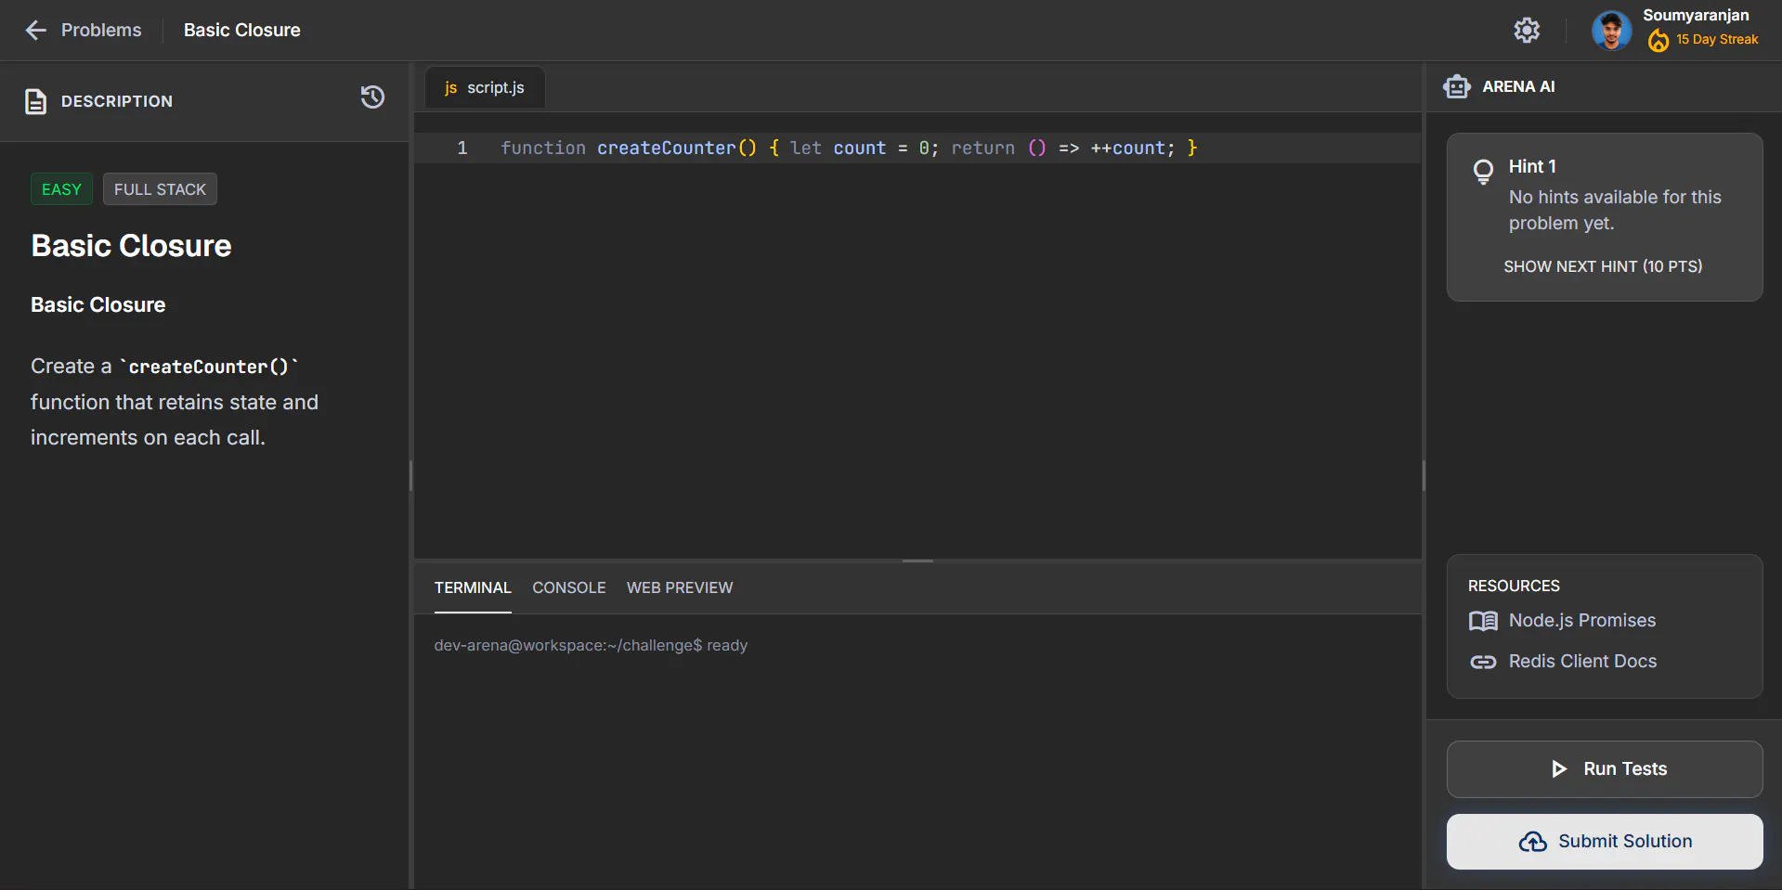Click the 15 Day Streak flame icon
This screenshot has height=890, width=1782.
point(1658,40)
